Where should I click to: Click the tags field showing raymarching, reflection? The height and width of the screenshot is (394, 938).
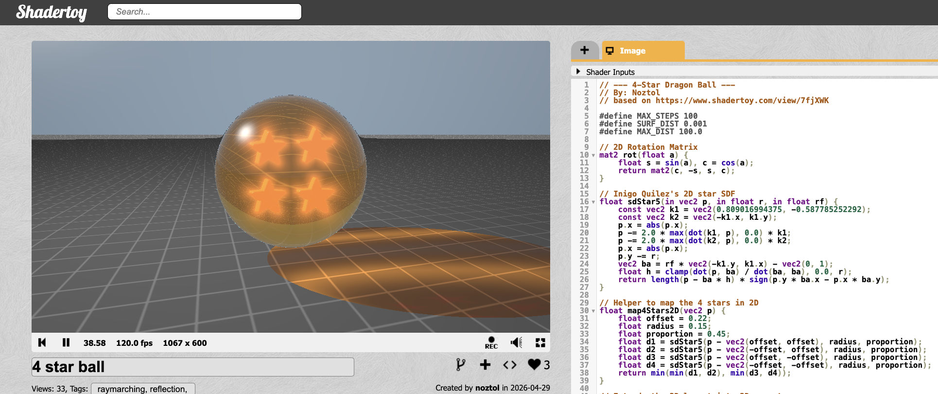(x=142, y=389)
